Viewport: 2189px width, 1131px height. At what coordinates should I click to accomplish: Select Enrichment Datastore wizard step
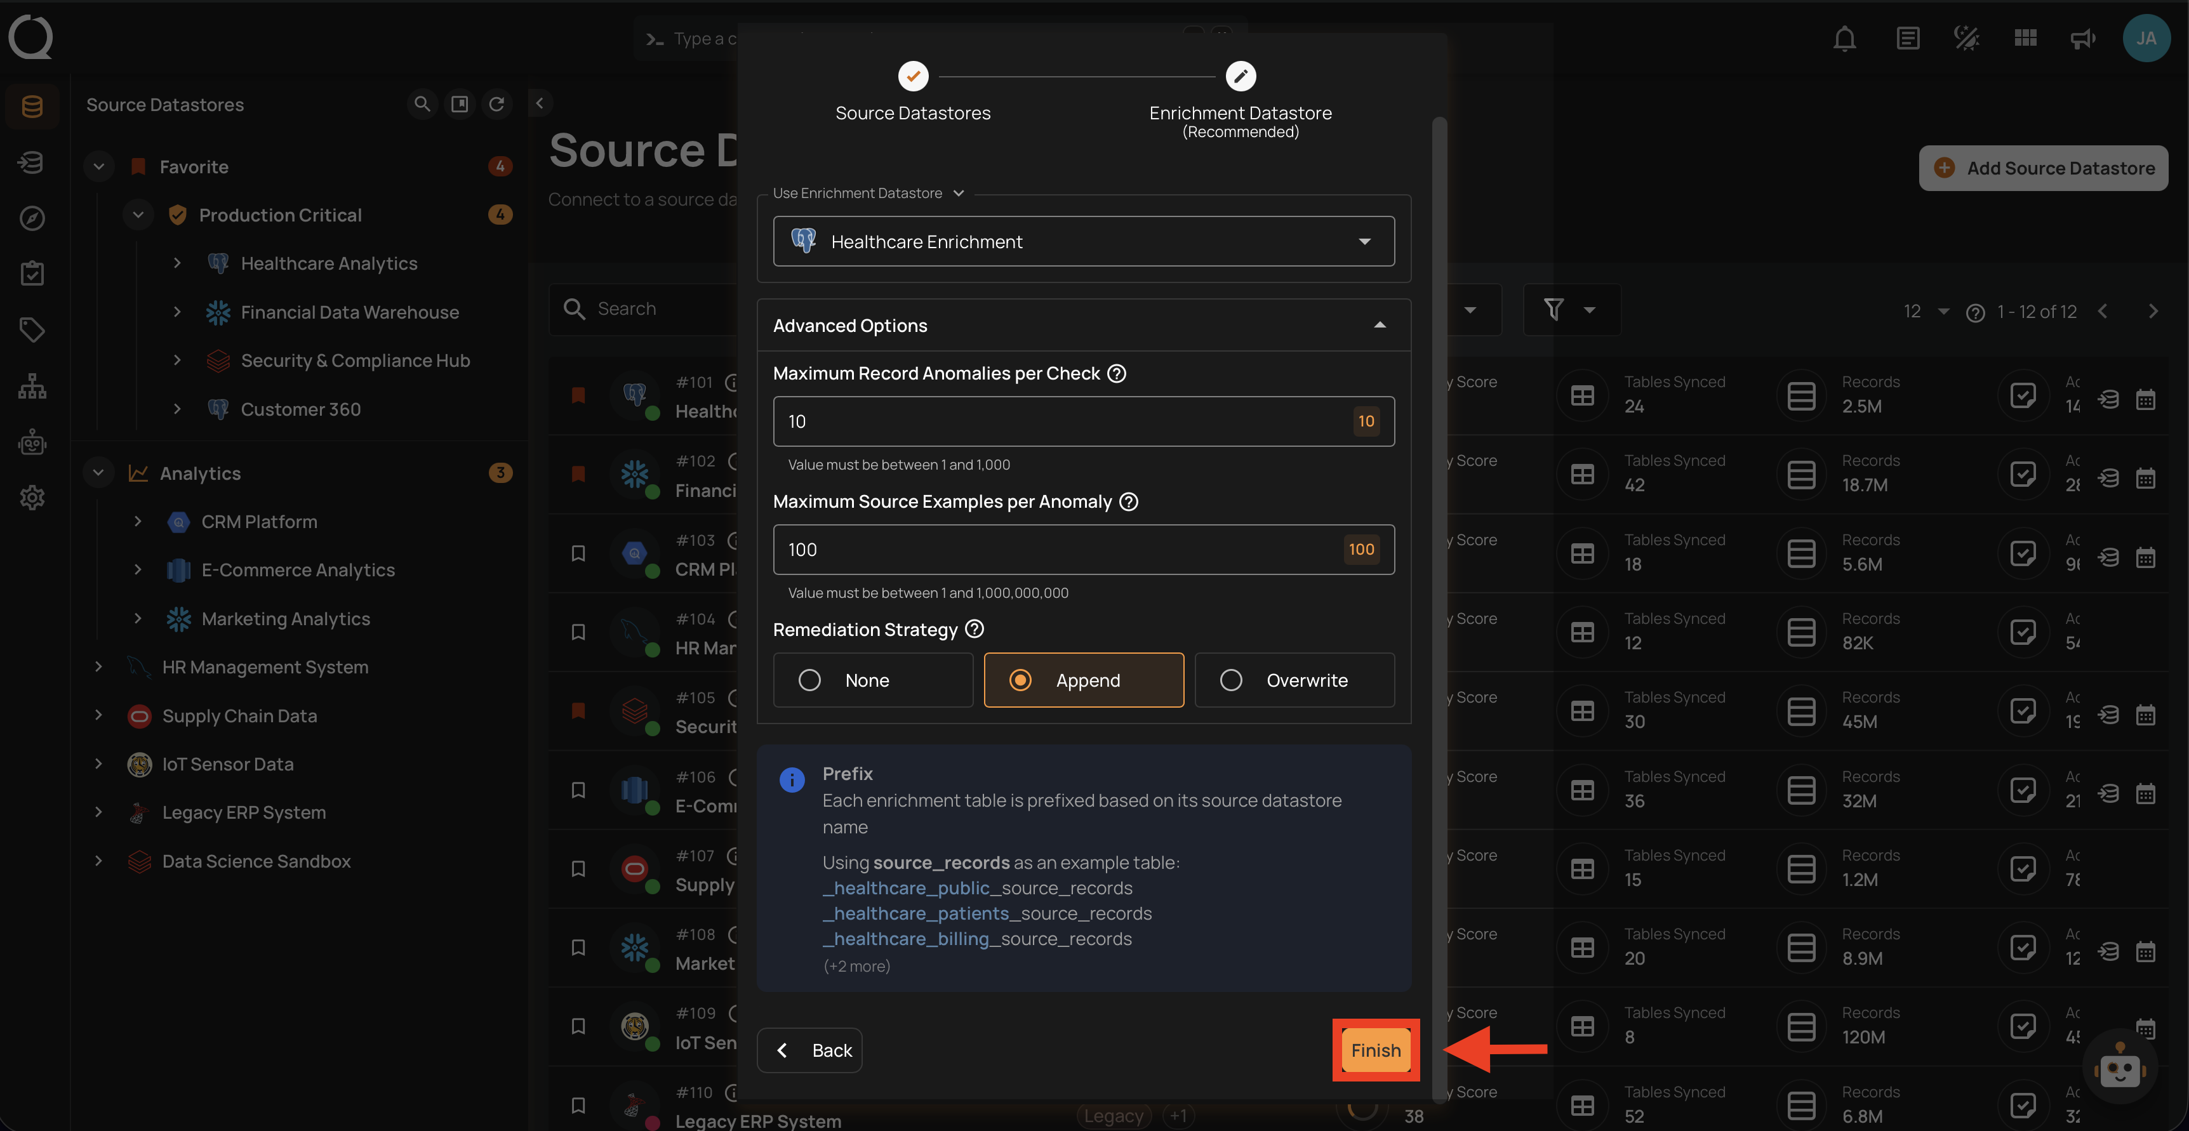coord(1240,77)
